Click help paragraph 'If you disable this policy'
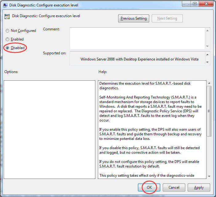Screen dimensions: 216x197 (x=150, y=150)
